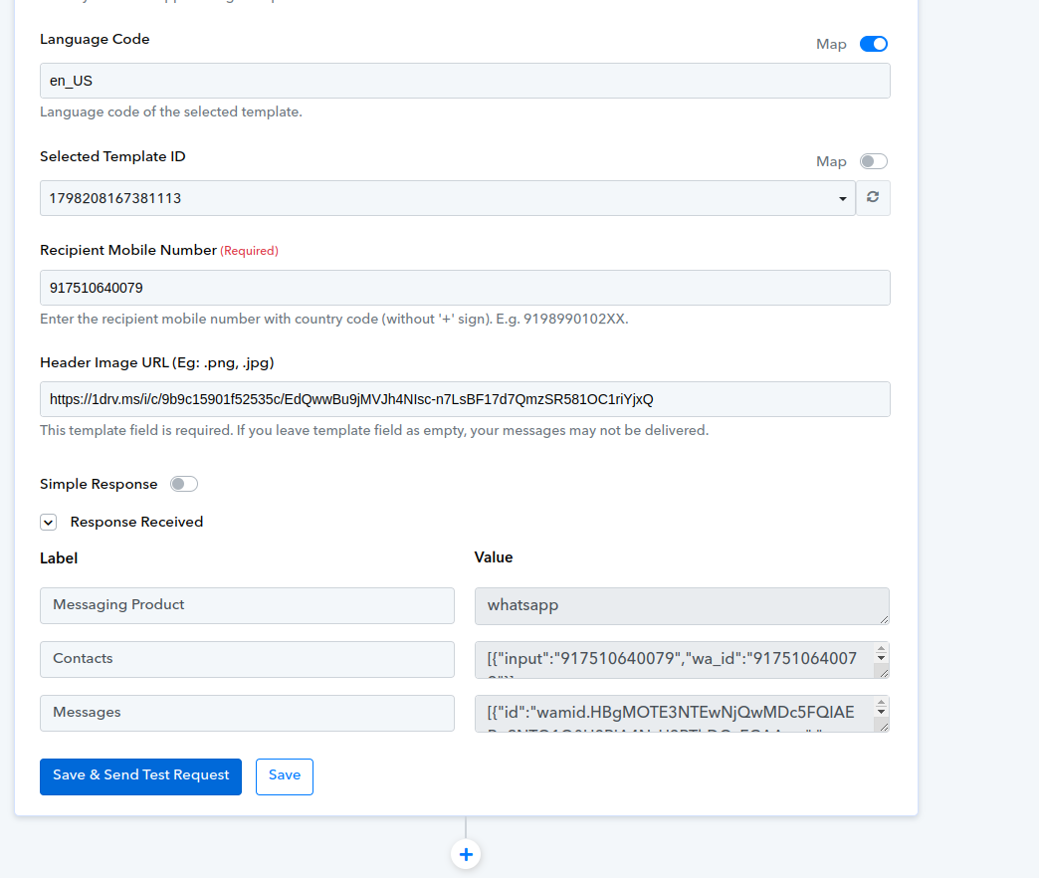Select the Messages label field
1039x878 pixels.
(247, 713)
